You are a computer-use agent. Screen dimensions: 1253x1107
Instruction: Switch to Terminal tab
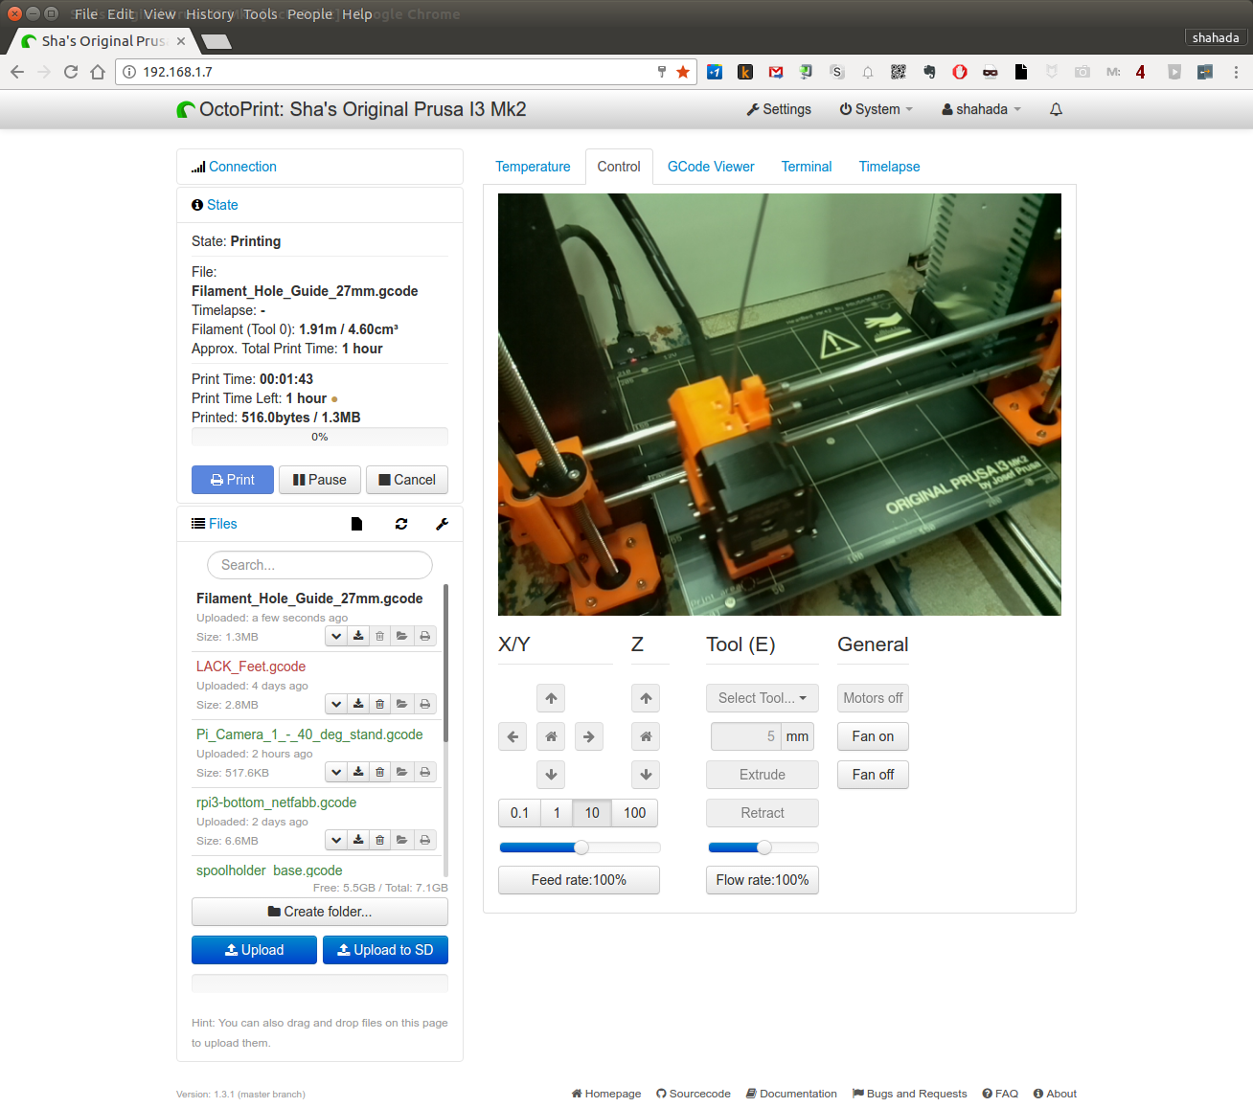tap(807, 167)
